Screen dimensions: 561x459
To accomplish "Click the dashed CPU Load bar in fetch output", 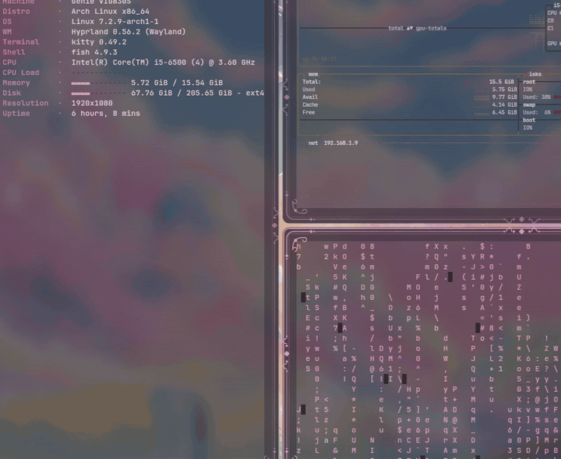I will coord(98,73).
